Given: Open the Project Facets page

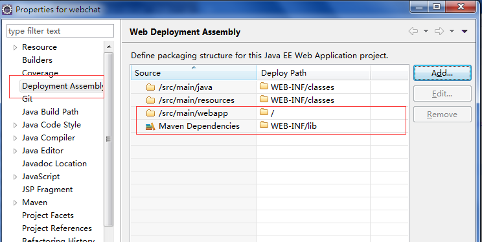Looking at the screenshot, I should coord(48,215).
